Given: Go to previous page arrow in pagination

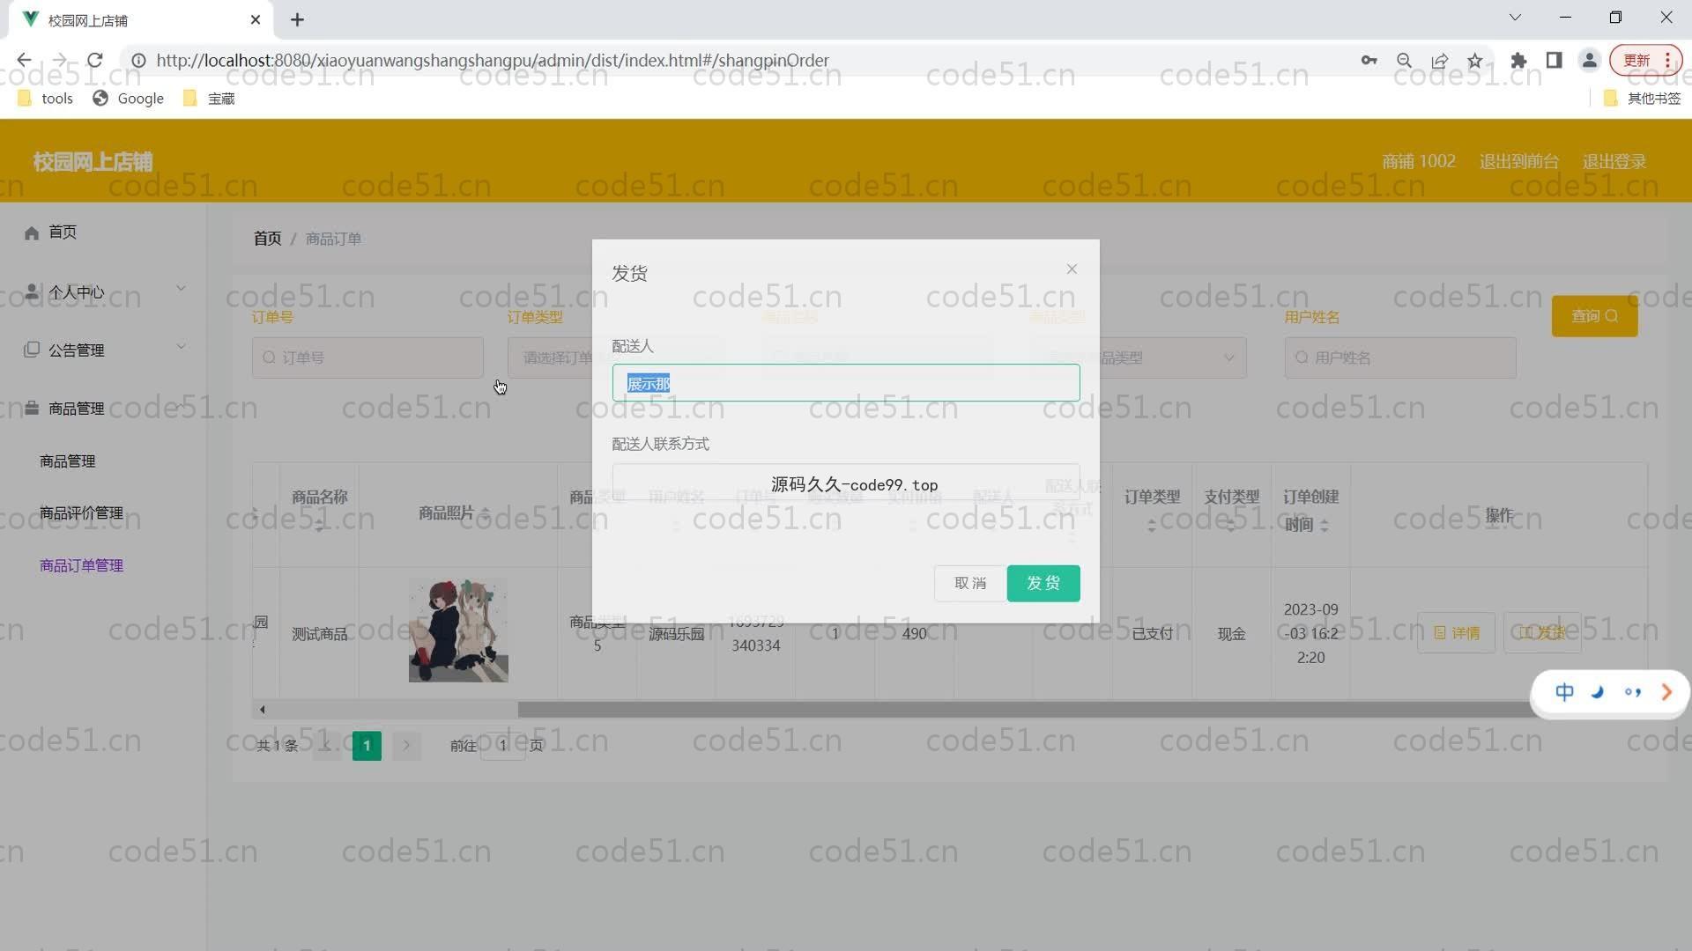Looking at the screenshot, I should point(327,746).
